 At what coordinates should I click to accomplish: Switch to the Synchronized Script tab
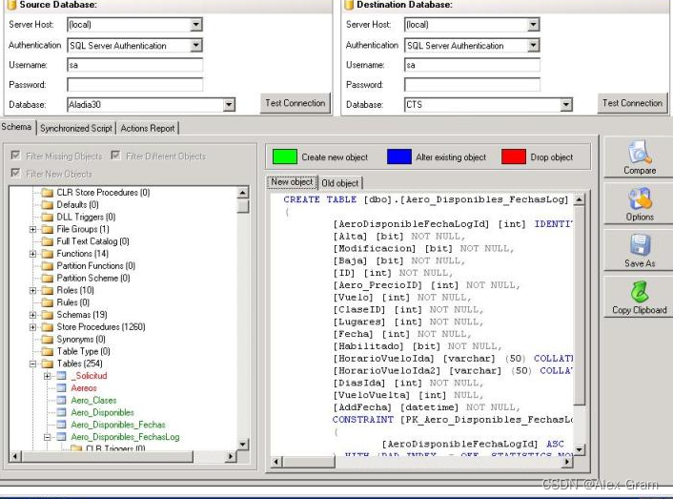point(76,128)
